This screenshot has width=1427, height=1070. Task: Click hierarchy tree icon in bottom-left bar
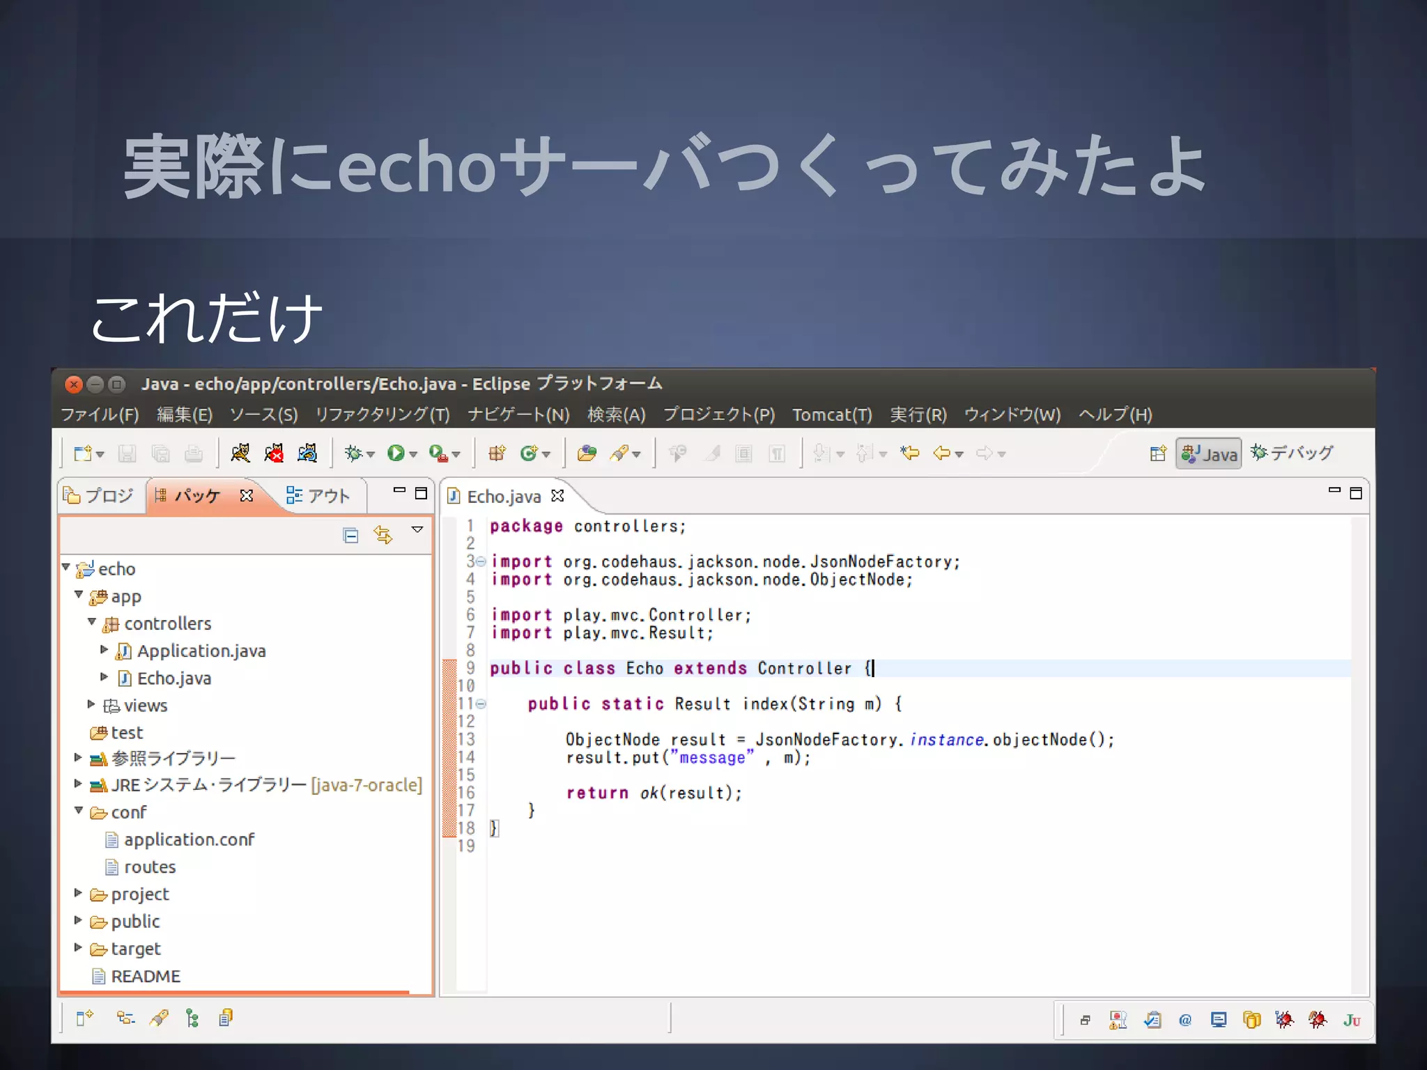click(x=192, y=1019)
